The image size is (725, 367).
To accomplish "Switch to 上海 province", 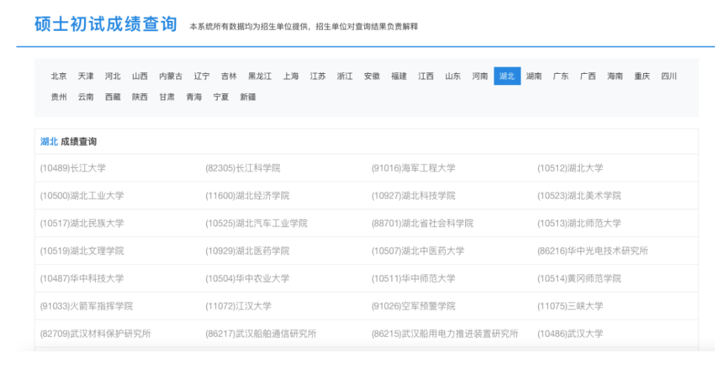I will pos(291,76).
